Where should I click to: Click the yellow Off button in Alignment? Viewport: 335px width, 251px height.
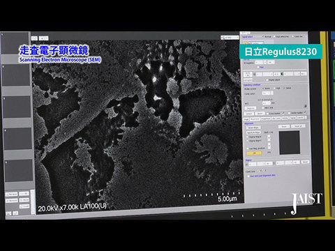(254, 153)
